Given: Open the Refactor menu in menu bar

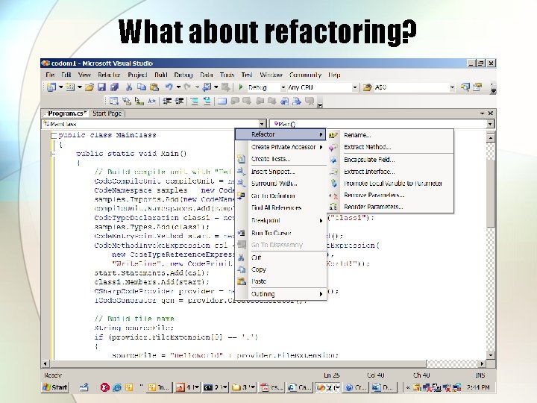Looking at the screenshot, I should (x=109, y=75).
